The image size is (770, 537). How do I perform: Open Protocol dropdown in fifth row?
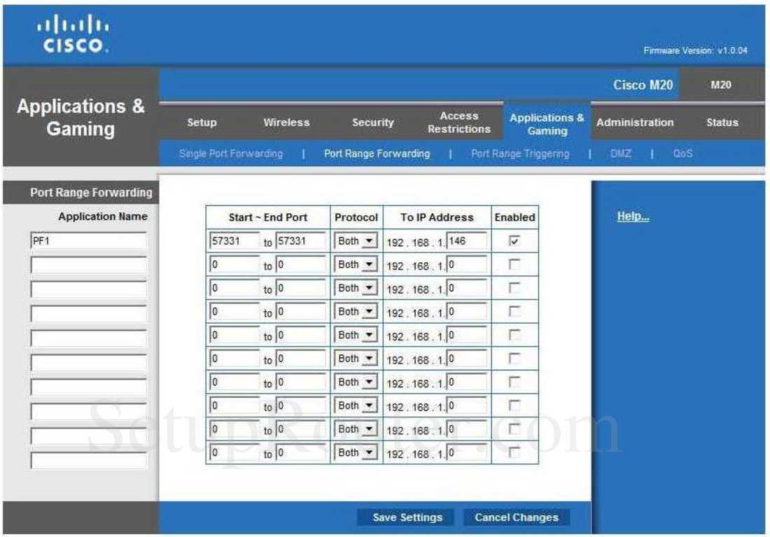[356, 335]
